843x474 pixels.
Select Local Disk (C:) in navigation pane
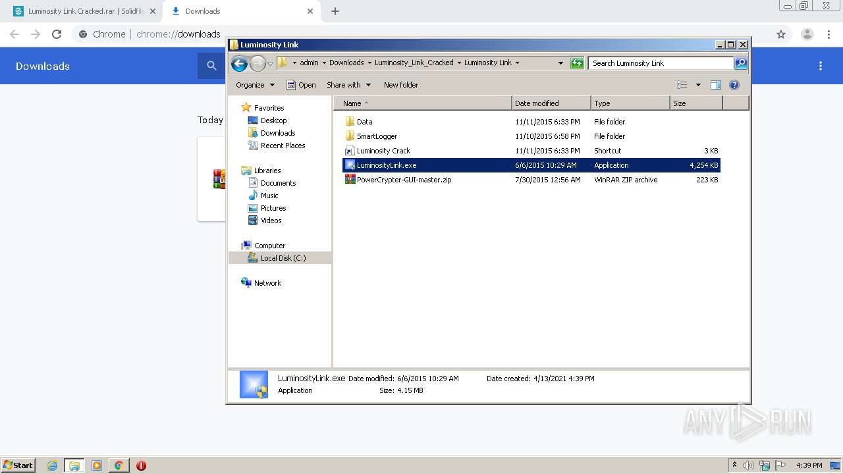click(x=280, y=258)
